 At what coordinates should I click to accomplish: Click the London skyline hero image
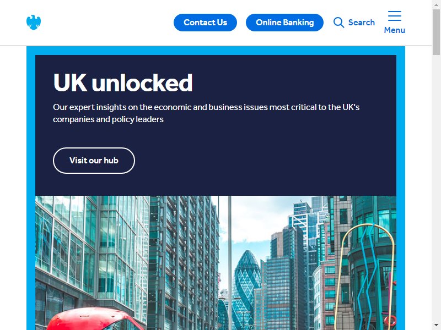click(x=216, y=263)
